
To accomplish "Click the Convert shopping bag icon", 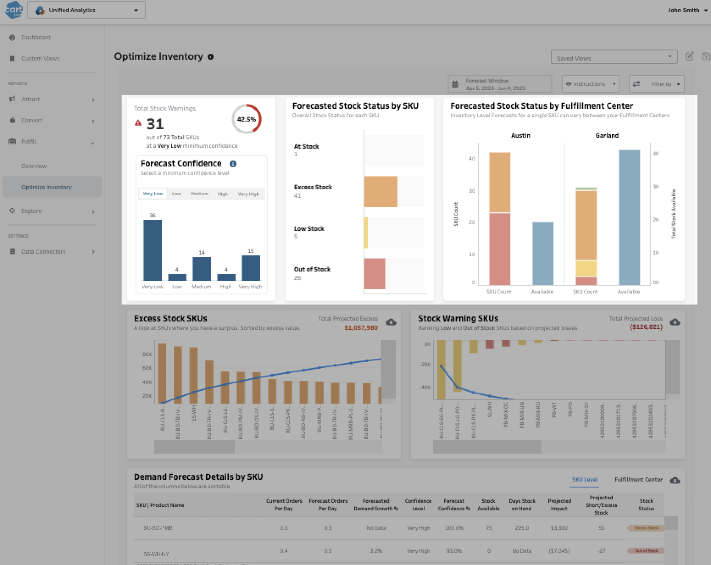I will (12, 120).
